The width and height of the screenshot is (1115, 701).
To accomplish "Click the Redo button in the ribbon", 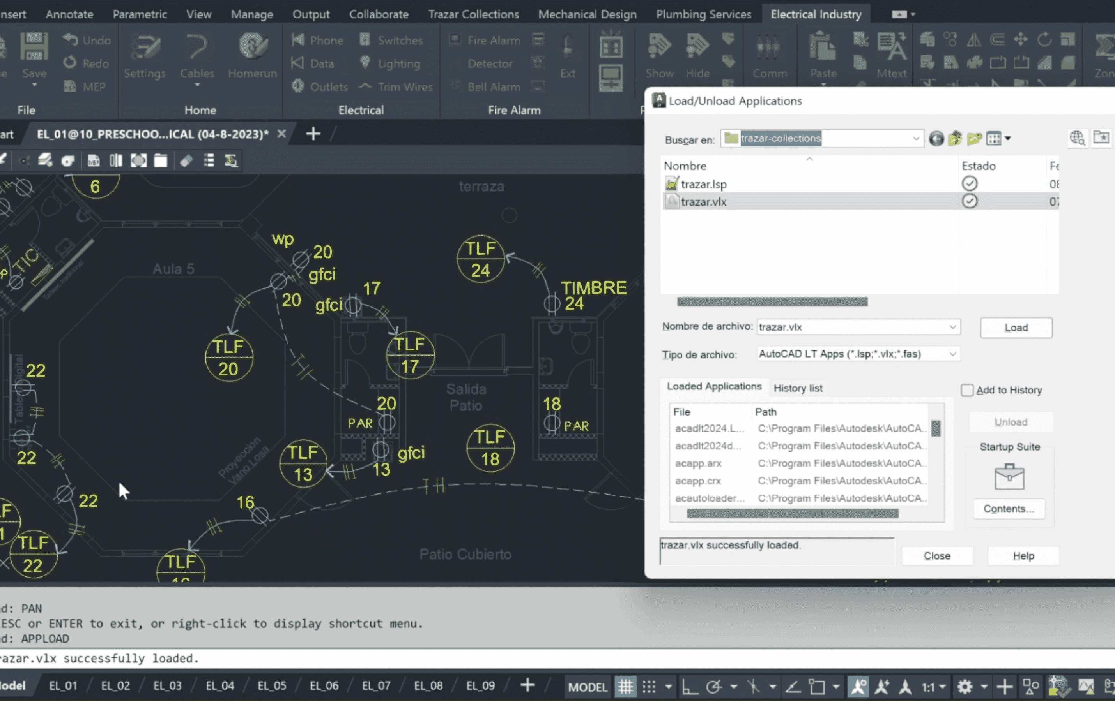I will click(x=86, y=63).
